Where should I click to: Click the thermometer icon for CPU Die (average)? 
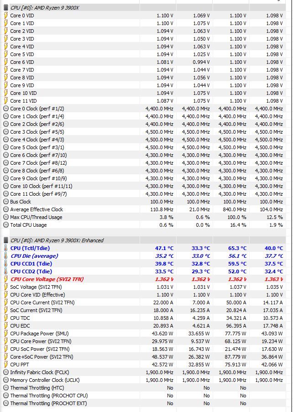pos(6,256)
